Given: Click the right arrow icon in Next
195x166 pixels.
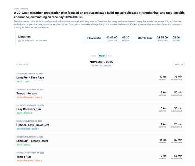Looking at the screenshot, I should [x=182, y=64].
